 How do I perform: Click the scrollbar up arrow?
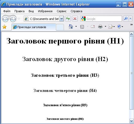click(x=132, y=34)
